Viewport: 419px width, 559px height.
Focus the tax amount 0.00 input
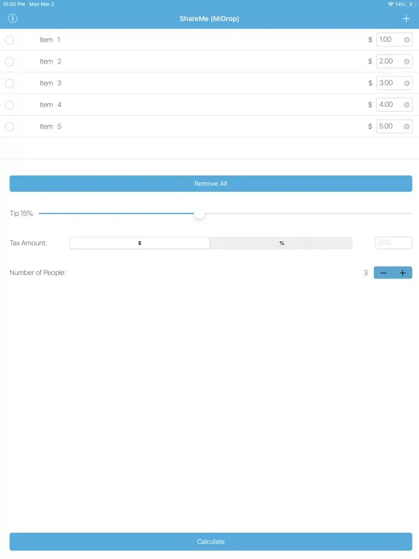393,243
